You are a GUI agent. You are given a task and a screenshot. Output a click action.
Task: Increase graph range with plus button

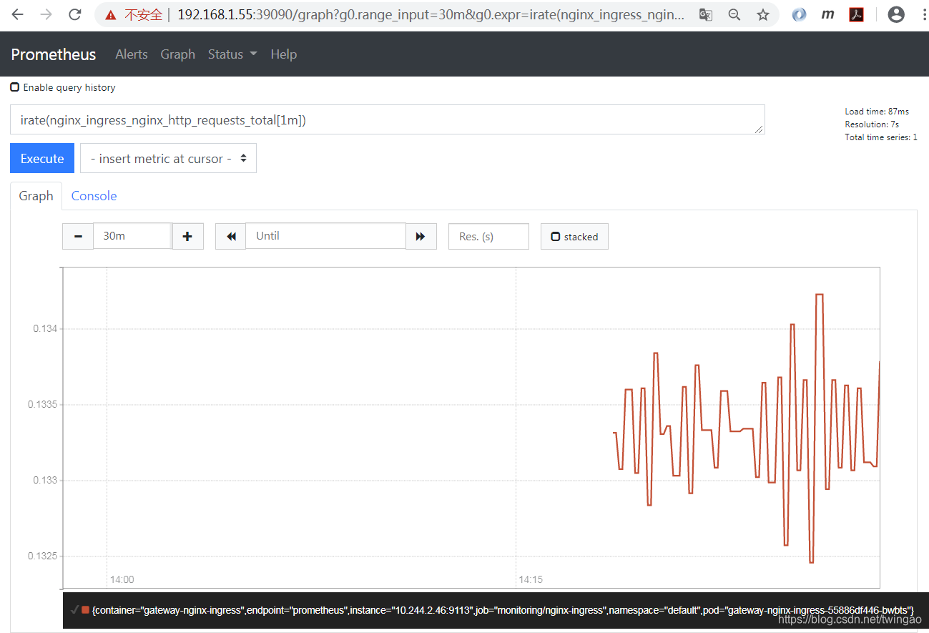[187, 236]
